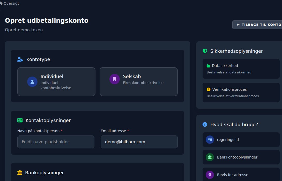Viewport: 282px width, 181px height.
Task: Click the purple building icon on Selskab
Action: coord(115,79)
